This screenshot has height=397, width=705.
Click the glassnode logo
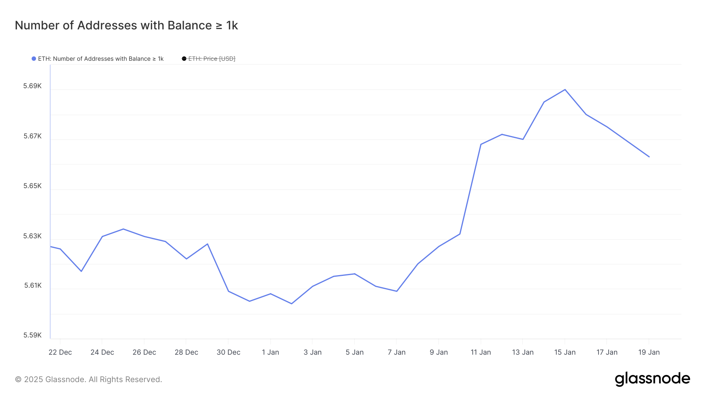[652, 379]
